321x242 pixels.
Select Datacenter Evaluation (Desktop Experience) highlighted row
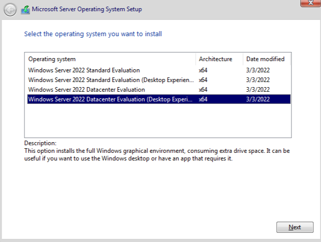[x=158, y=99]
